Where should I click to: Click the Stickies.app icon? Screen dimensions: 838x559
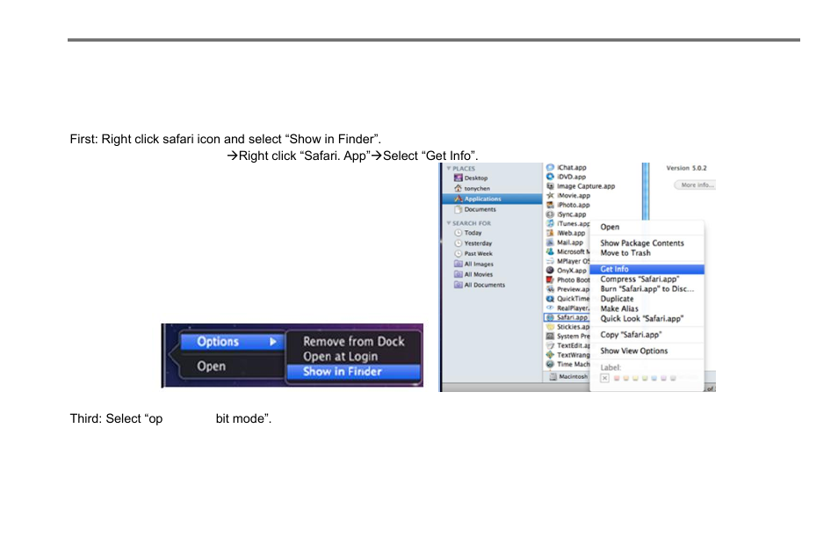(x=550, y=327)
